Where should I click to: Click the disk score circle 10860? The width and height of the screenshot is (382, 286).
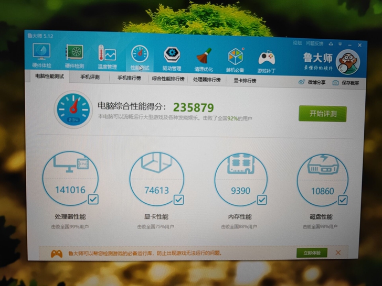click(323, 181)
